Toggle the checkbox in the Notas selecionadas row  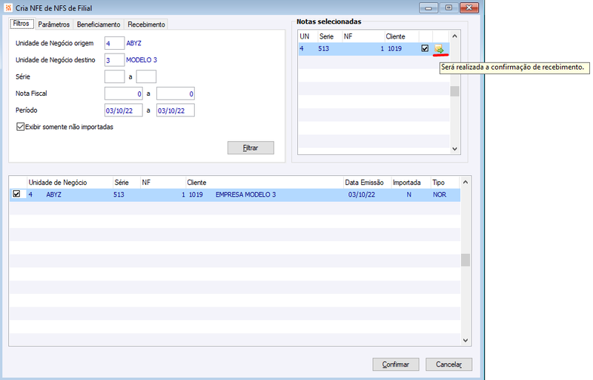[x=425, y=48]
